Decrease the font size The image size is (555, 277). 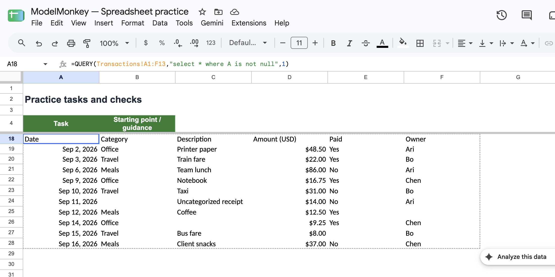tap(283, 43)
